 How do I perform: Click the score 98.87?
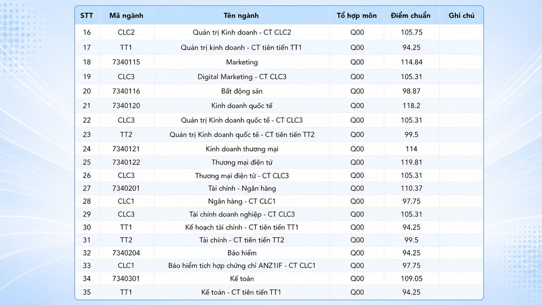411,91
